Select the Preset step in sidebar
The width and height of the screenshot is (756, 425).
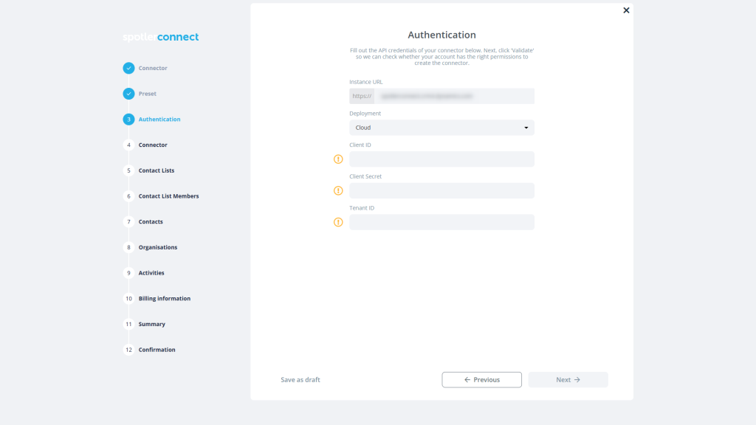tap(148, 94)
